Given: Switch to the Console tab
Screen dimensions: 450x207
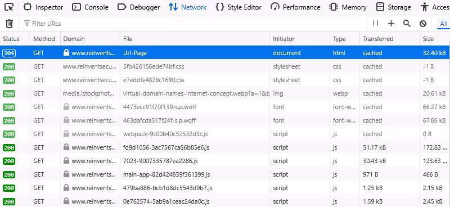Looking at the screenshot, I should pyautogui.click(x=90, y=7).
